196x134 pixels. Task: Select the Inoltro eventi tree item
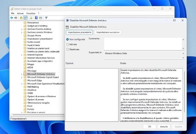point(34,42)
